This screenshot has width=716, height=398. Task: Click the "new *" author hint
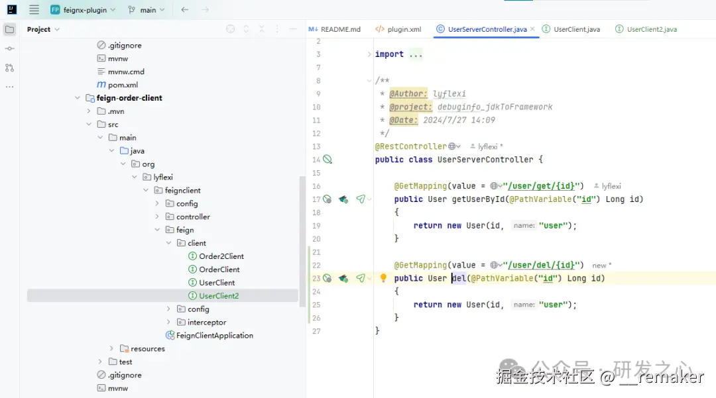(x=601, y=266)
